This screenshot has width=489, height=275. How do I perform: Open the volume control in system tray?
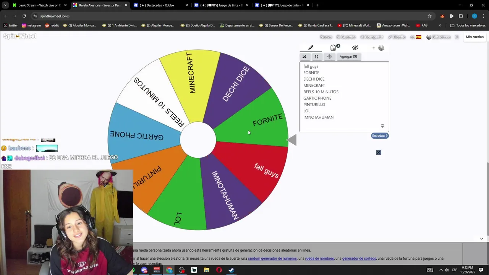[x=447, y=270]
